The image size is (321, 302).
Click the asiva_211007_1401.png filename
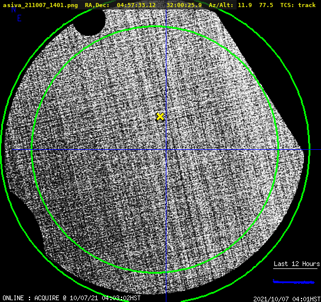point(40,5)
